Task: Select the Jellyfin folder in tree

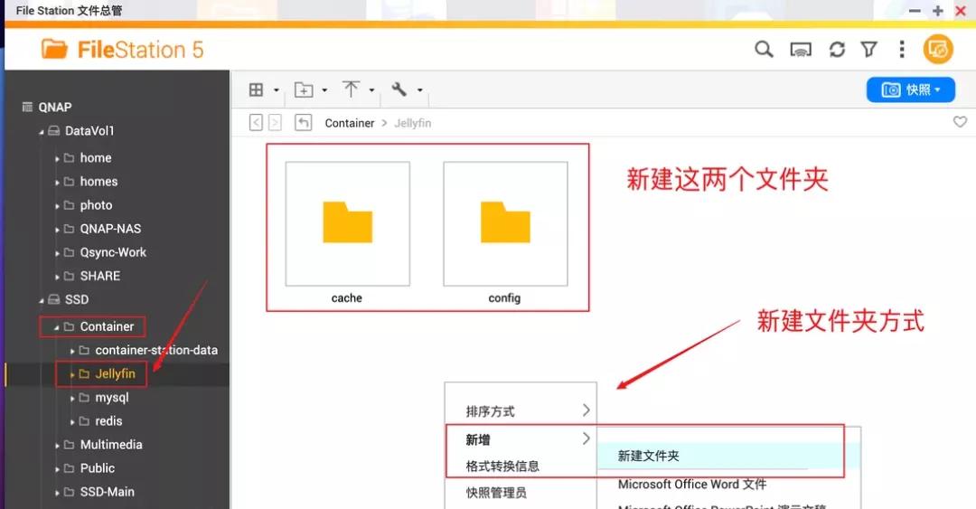Action: coord(115,373)
